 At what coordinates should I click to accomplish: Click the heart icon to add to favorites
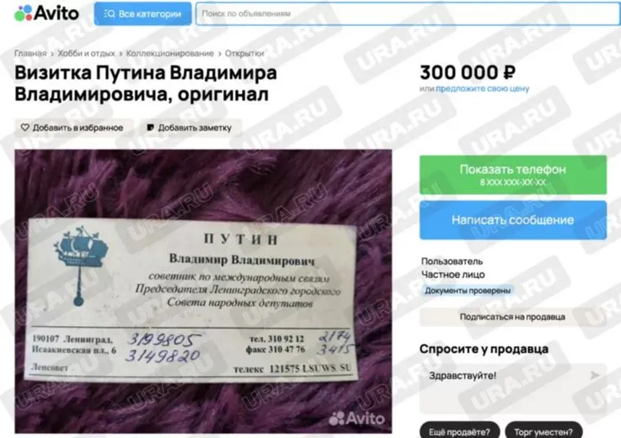click(25, 127)
